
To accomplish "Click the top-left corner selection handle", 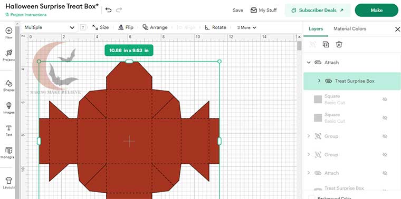I will click(39, 61).
